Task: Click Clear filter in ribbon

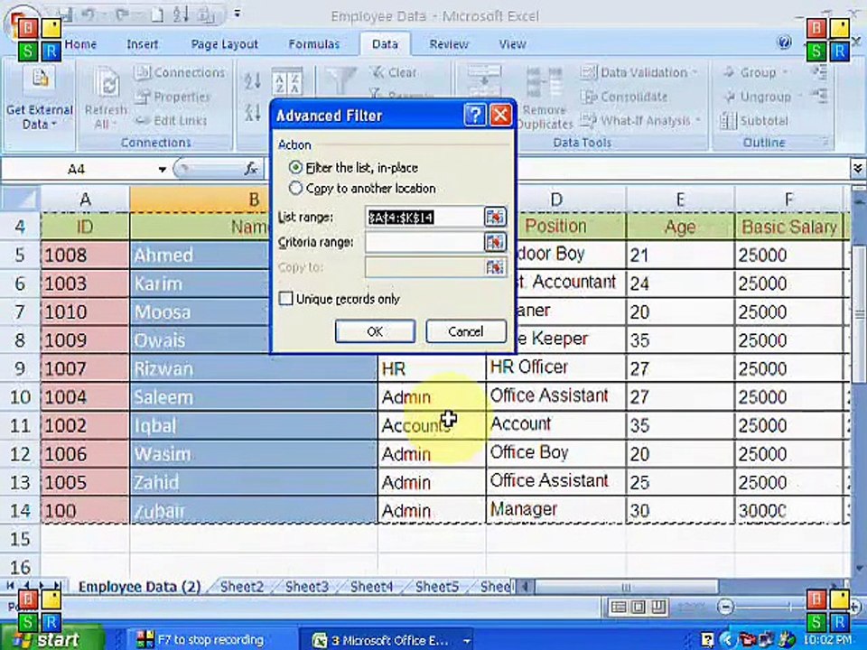Action: tap(393, 72)
